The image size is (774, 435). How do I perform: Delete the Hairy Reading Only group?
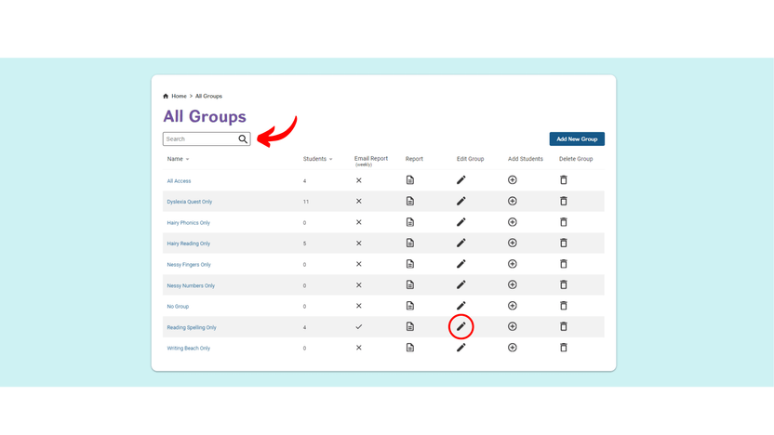[x=564, y=243]
